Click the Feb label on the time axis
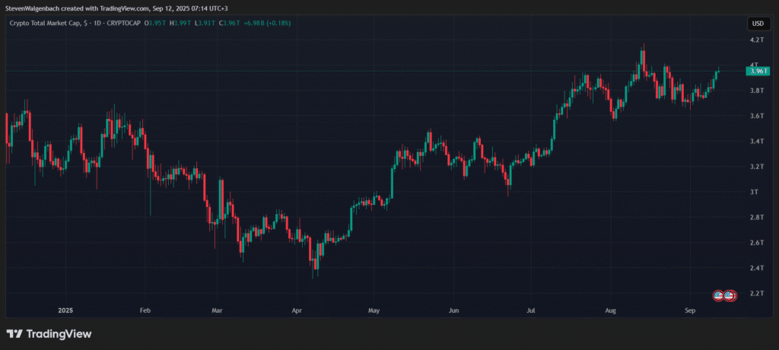The height and width of the screenshot is (350, 779). click(145, 310)
